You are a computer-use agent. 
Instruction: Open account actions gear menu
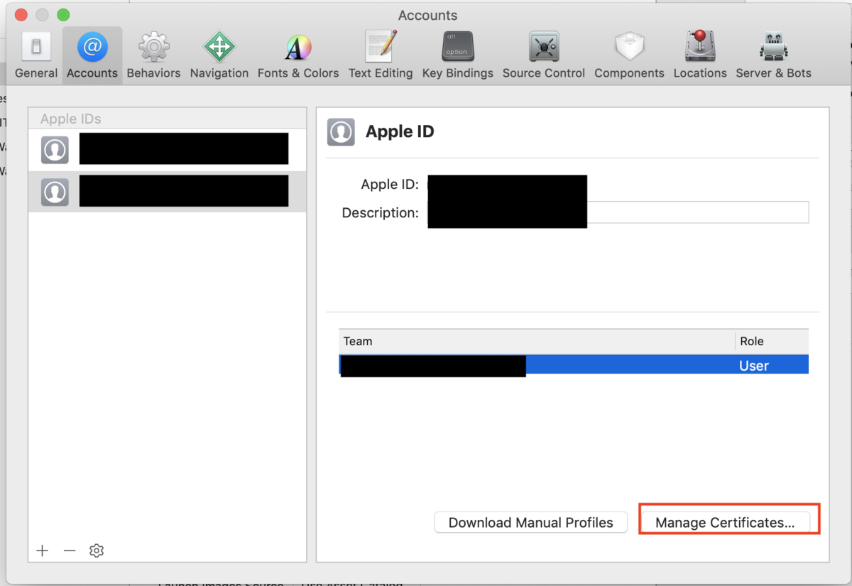coord(97,550)
